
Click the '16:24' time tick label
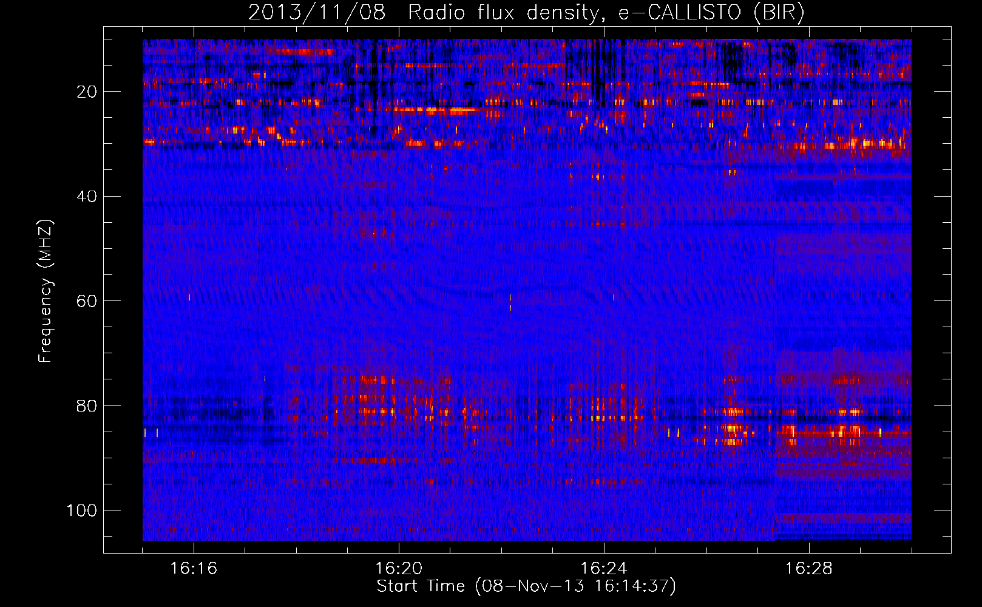pos(604,569)
